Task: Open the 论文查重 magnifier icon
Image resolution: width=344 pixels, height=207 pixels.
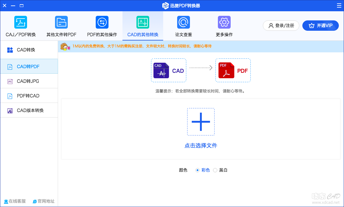Action: click(x=184, y=22)
